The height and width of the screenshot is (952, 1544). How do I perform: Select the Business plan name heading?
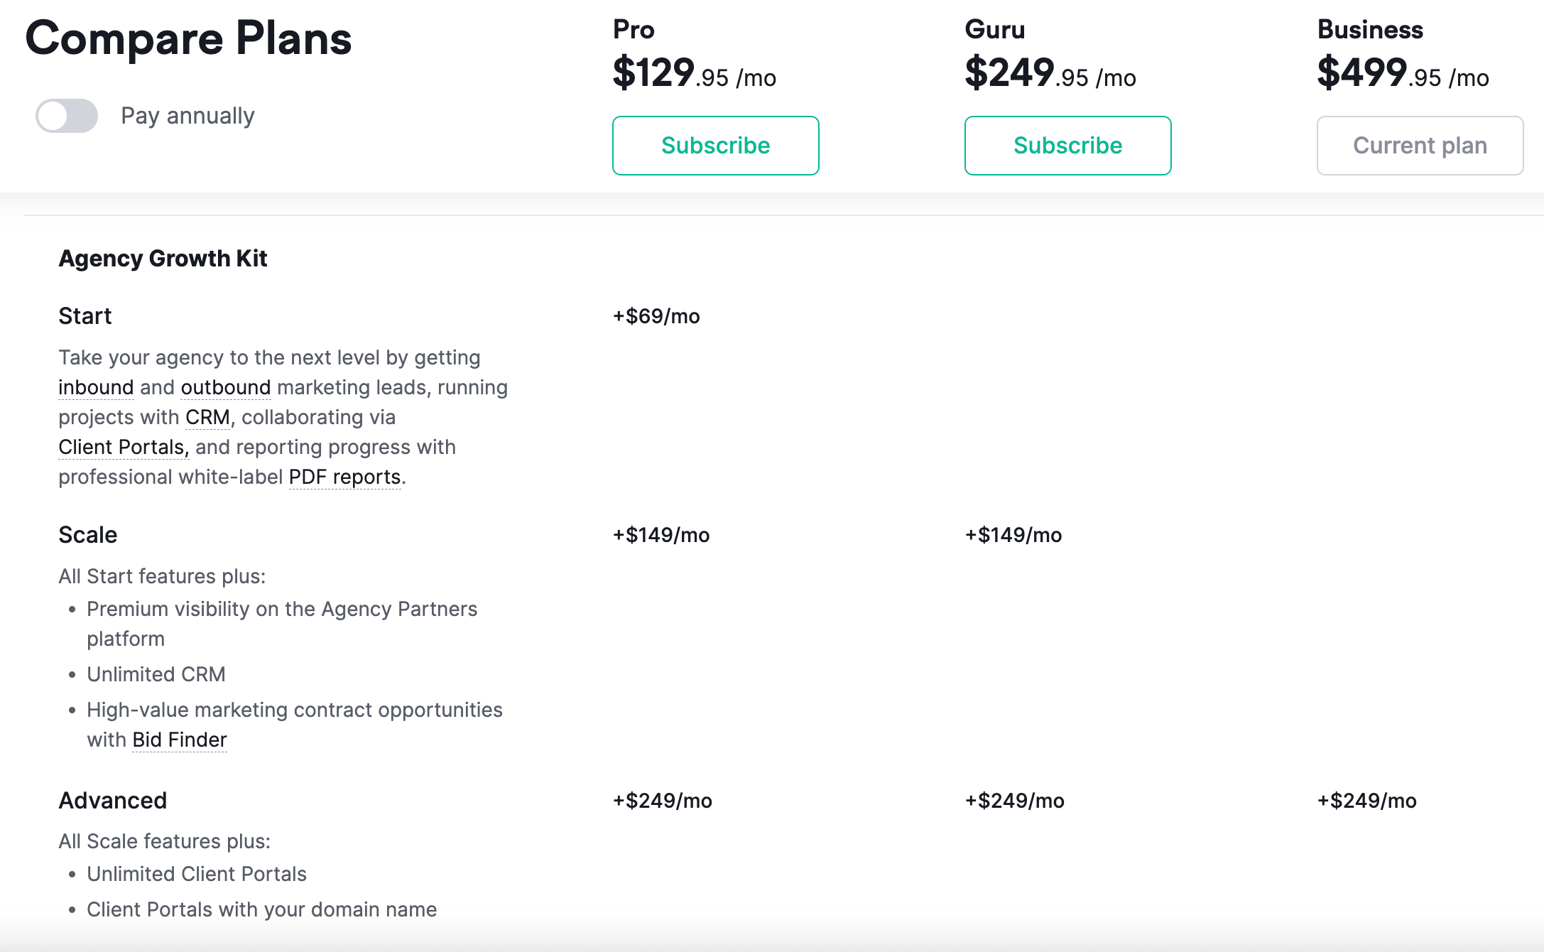point(1370,30)
